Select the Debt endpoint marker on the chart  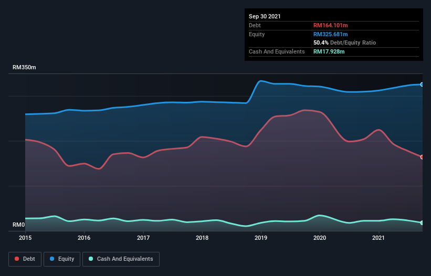point(422,157)
